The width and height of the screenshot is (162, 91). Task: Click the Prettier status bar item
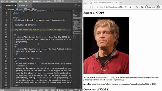point(69,90)
